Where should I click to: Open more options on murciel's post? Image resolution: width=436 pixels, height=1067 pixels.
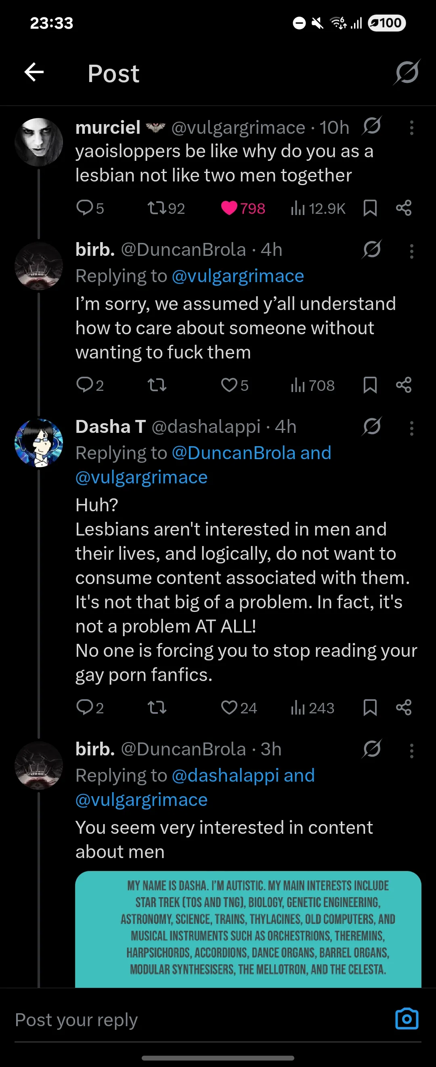point(412,128)
